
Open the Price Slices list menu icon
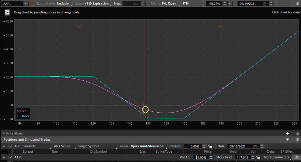coord(297,133)
